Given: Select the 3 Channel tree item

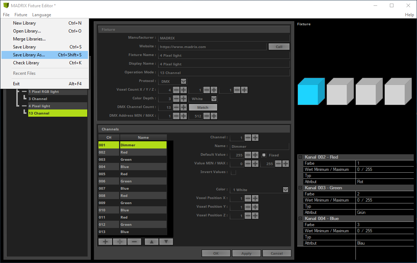Looking at the screenshot, I should click(x=58, y=99).
